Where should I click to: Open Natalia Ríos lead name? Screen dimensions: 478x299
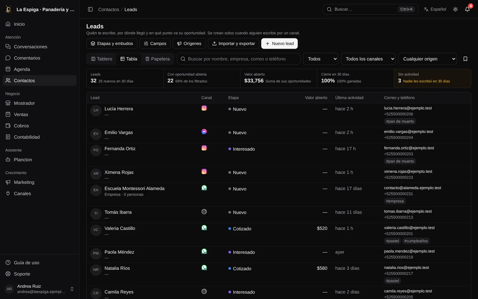tap(117, 268)
